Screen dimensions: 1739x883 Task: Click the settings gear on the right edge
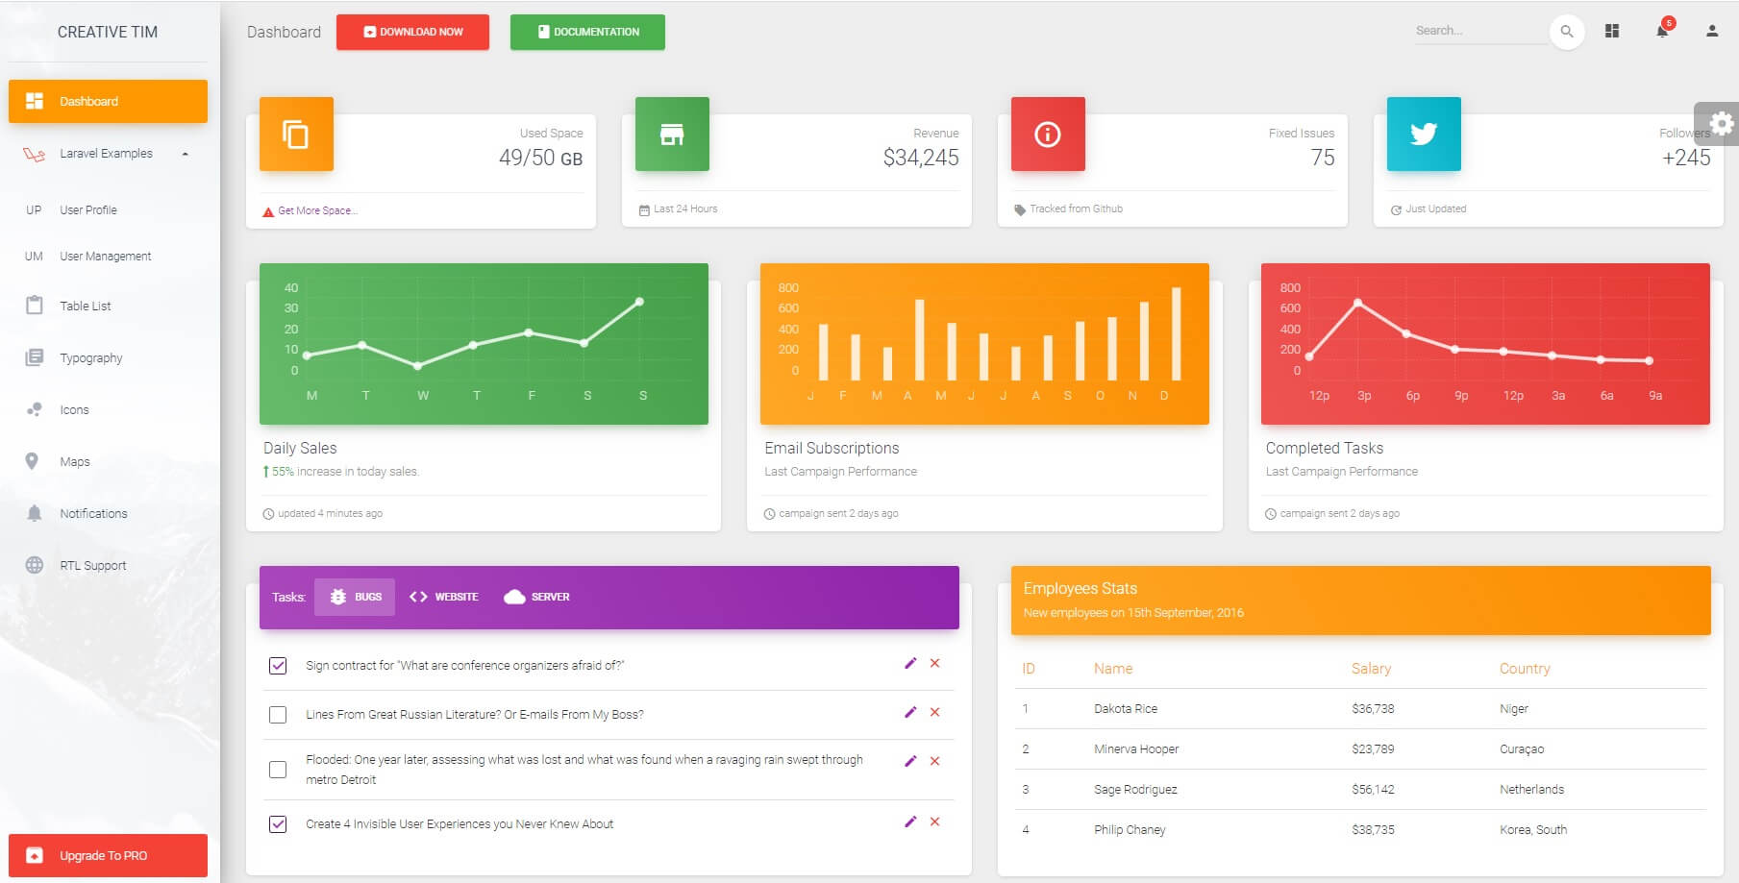click(x=1722, y=123)
